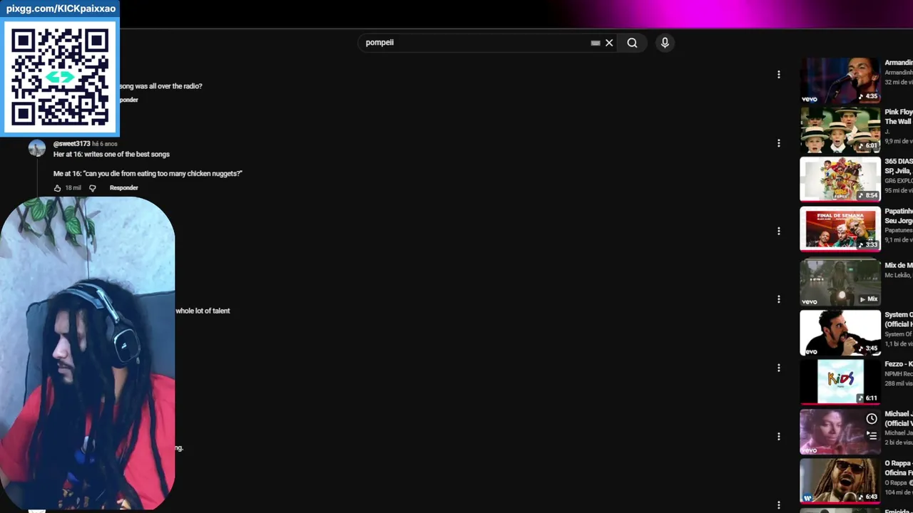Open the Armandinho video thumbnail
Image resolution: width=913 pixels, height=513 pixels.
(x=840, y=81)
